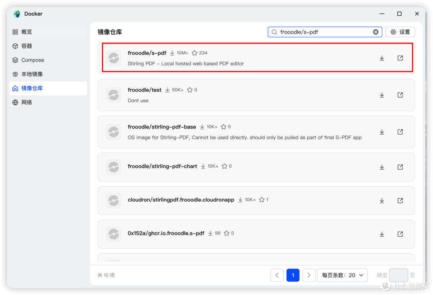Click the 10M+ download count indicator

(x=179, y=53)
